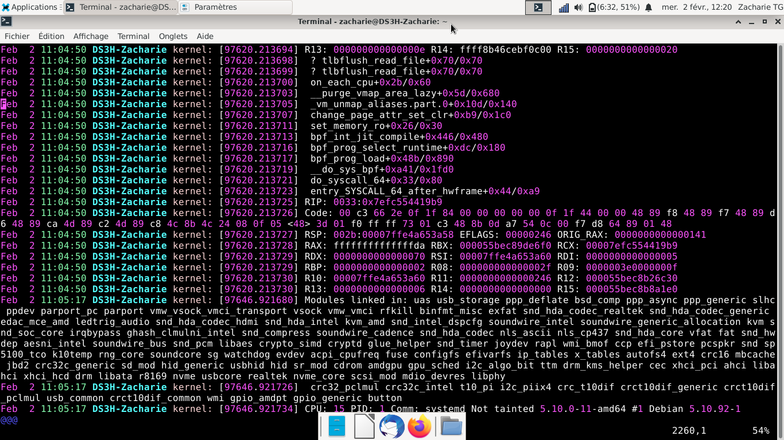Open the Fichier menu
This screenshot has width=784, height=440.
click(17, 36)
